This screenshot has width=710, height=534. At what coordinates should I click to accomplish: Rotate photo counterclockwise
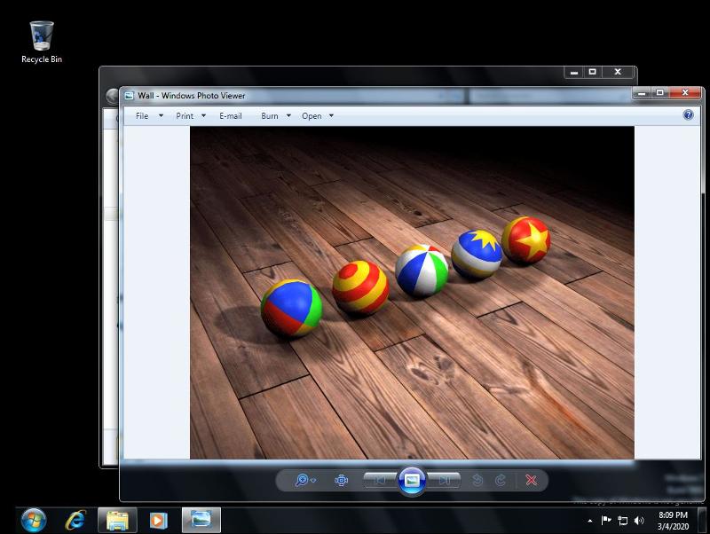(477, 480)
